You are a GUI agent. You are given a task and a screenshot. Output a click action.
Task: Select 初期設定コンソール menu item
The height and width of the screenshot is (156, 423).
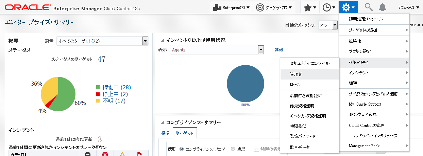point(374,19)
